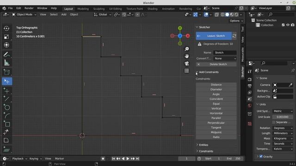The image size is (296, 166).
Task: Select the Trim sketch tool
Action: tap(6, 132)
